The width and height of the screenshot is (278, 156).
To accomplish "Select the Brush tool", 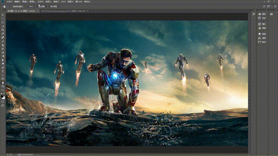I will tap(3, 41).
